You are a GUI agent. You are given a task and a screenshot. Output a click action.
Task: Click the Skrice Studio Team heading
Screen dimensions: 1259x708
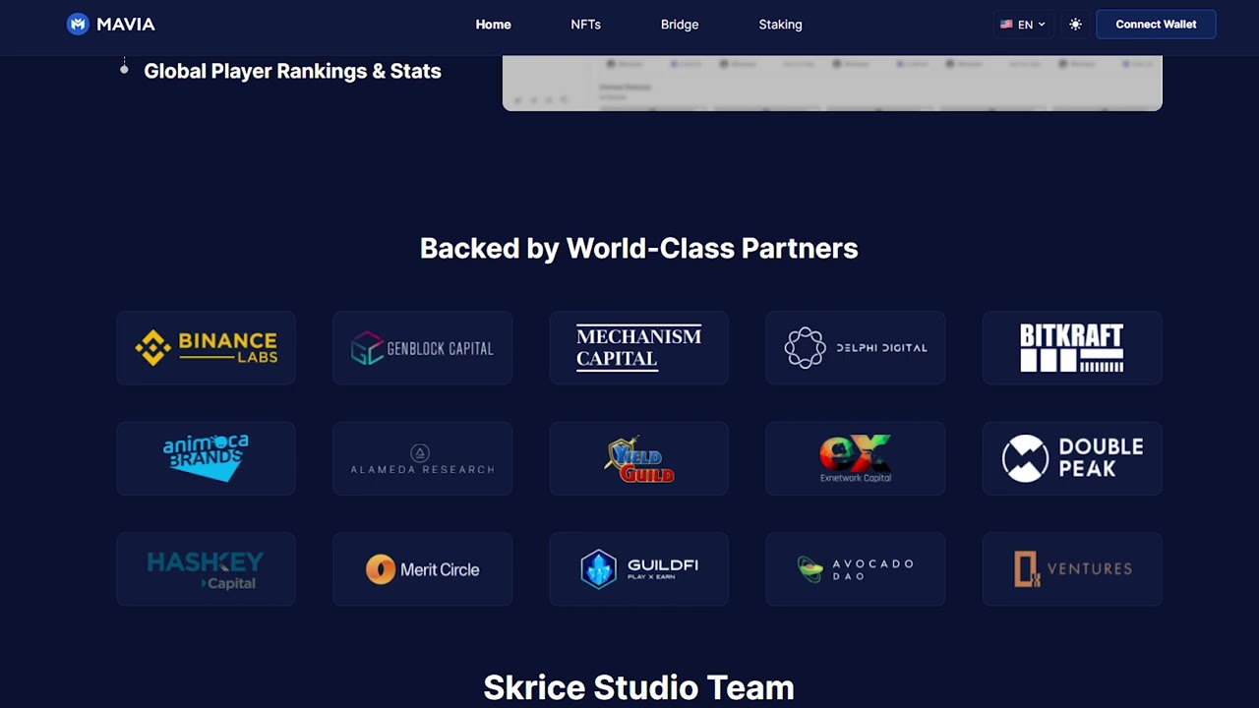pos(639,687)
